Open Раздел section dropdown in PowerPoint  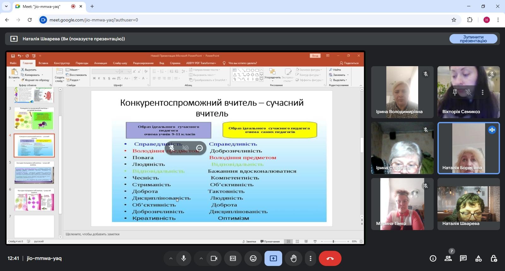73,80
